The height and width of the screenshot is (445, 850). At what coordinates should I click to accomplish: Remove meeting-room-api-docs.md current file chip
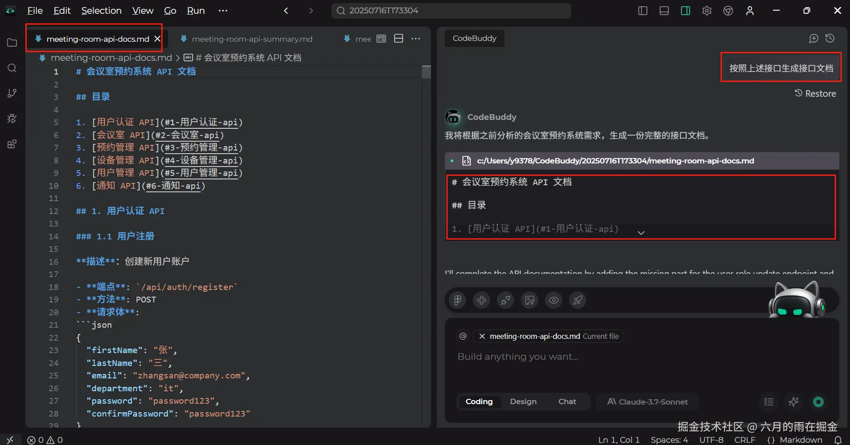pos(482,336)
